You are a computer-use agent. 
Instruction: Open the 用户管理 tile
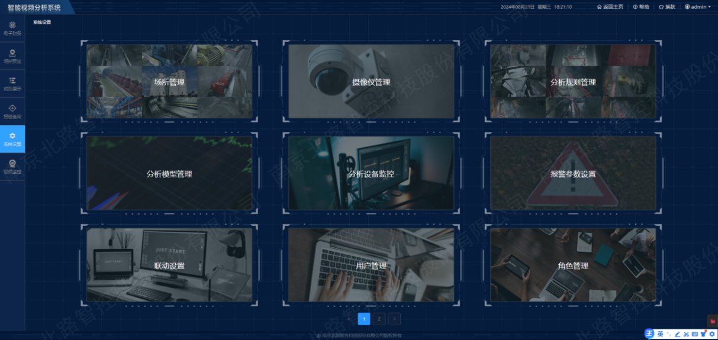pyautogui.click(x=371, y=265)
